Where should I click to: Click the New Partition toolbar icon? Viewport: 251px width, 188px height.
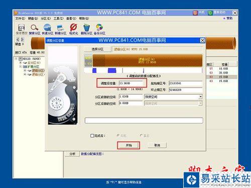pyautogui.click(x=60, y=28)
